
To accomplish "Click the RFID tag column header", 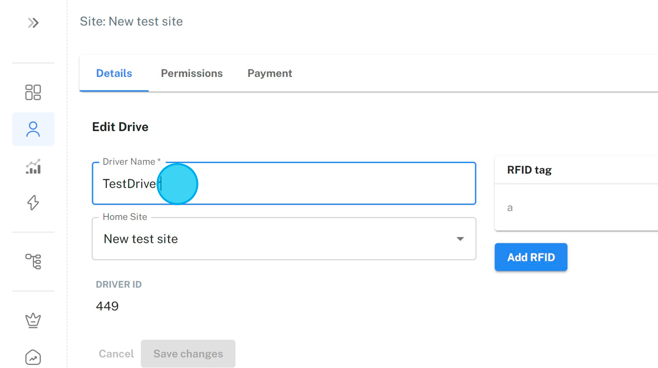I will [x=529, y=170].
